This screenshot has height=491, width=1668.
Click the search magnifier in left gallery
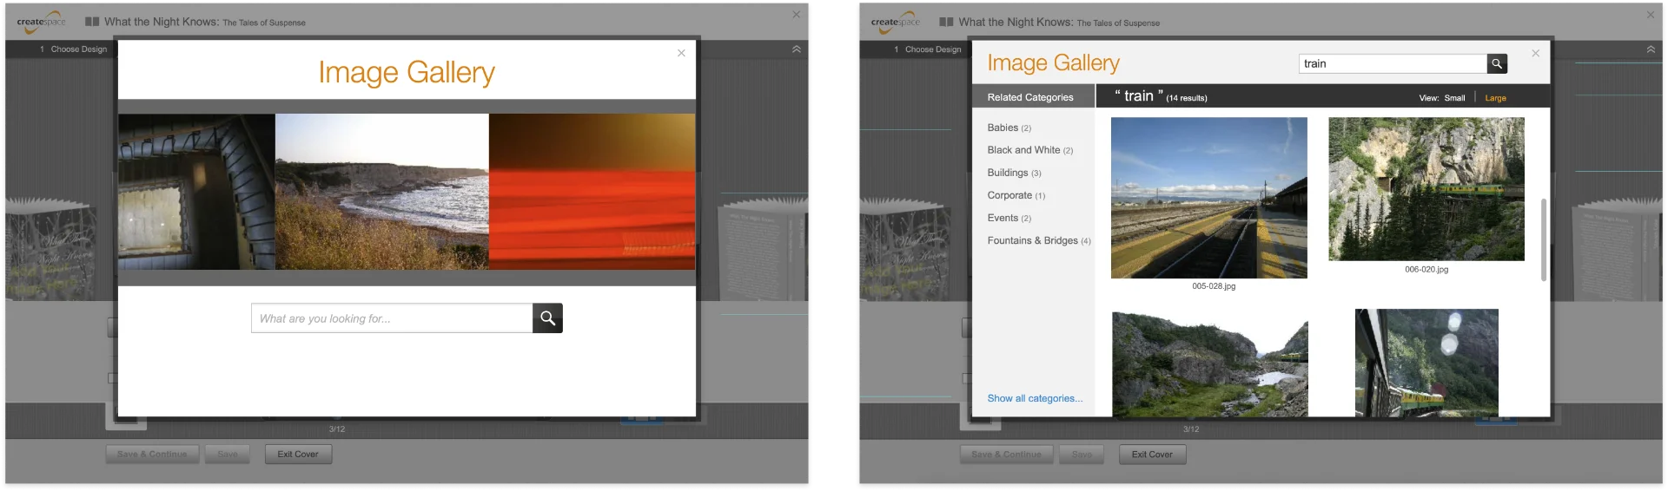click(547, 318)
